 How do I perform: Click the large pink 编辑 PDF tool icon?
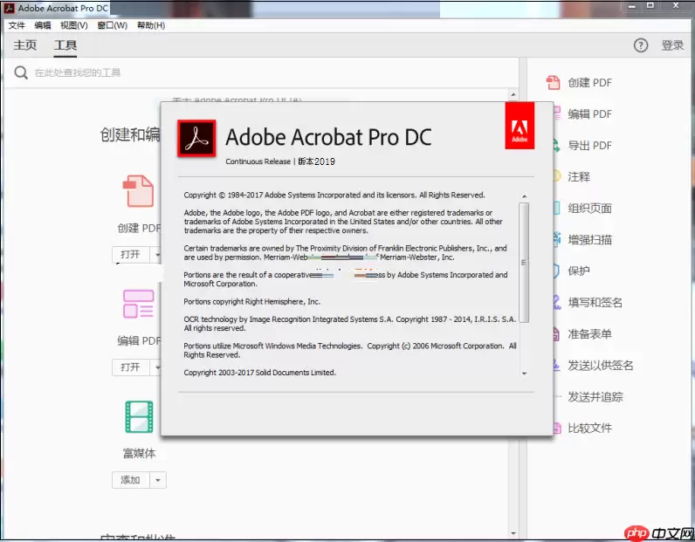coord(138,304)
